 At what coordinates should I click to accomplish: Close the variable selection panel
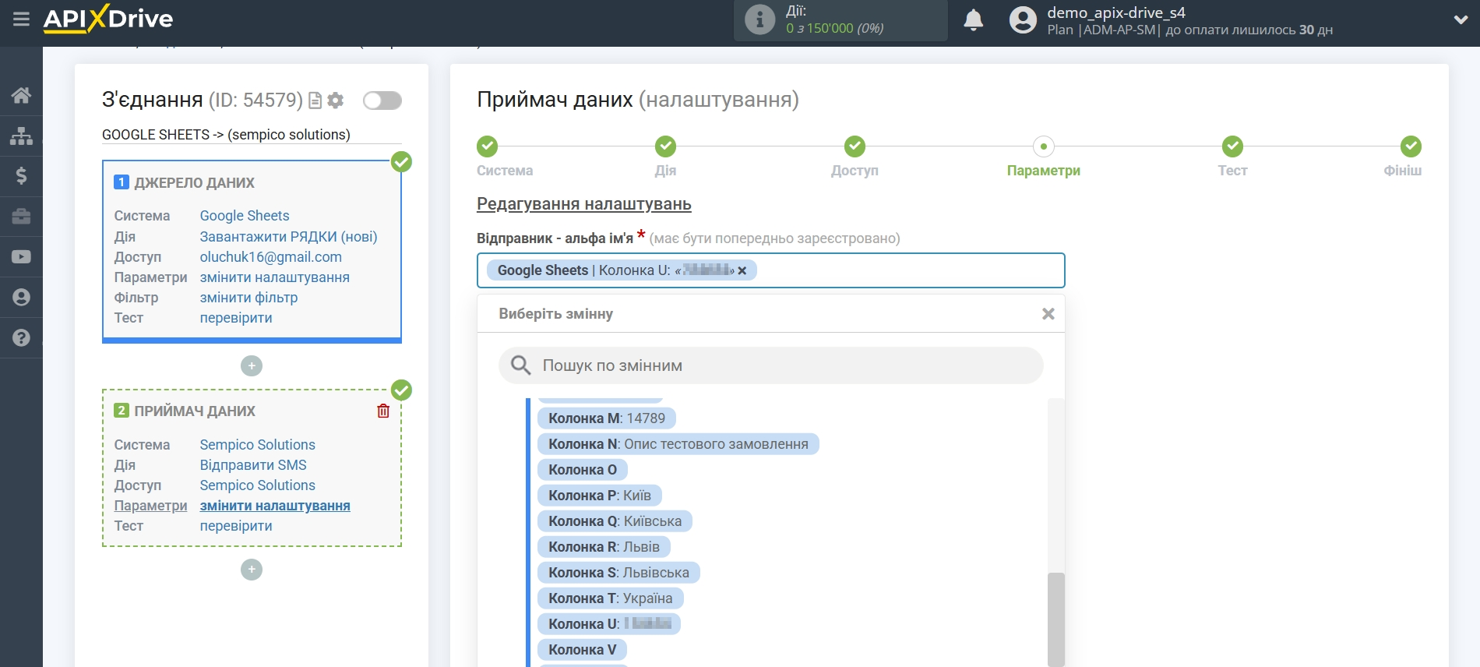pyautogui.click(x=1048, y=313)
